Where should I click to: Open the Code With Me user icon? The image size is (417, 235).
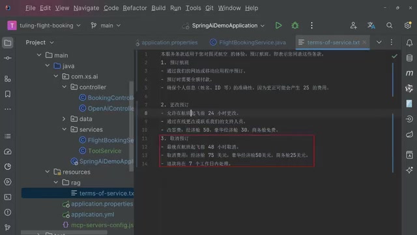353,25
